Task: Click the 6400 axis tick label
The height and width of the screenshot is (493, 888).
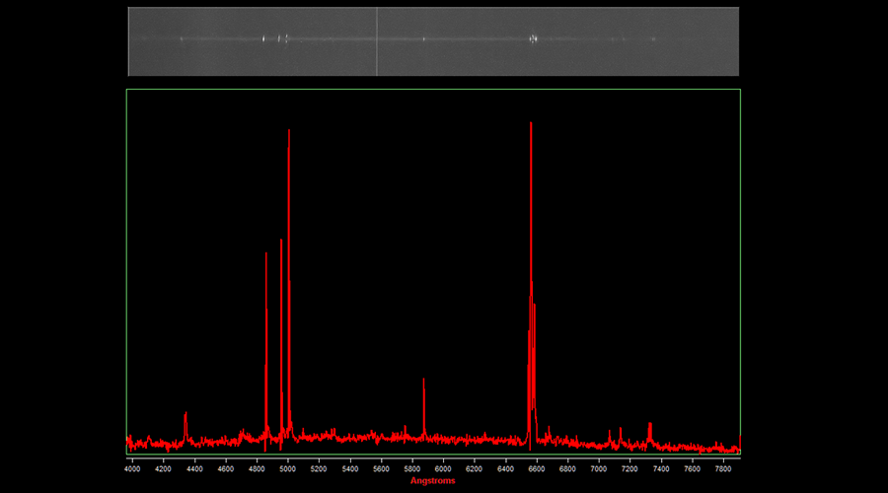Action: click(x=505, y=469)
